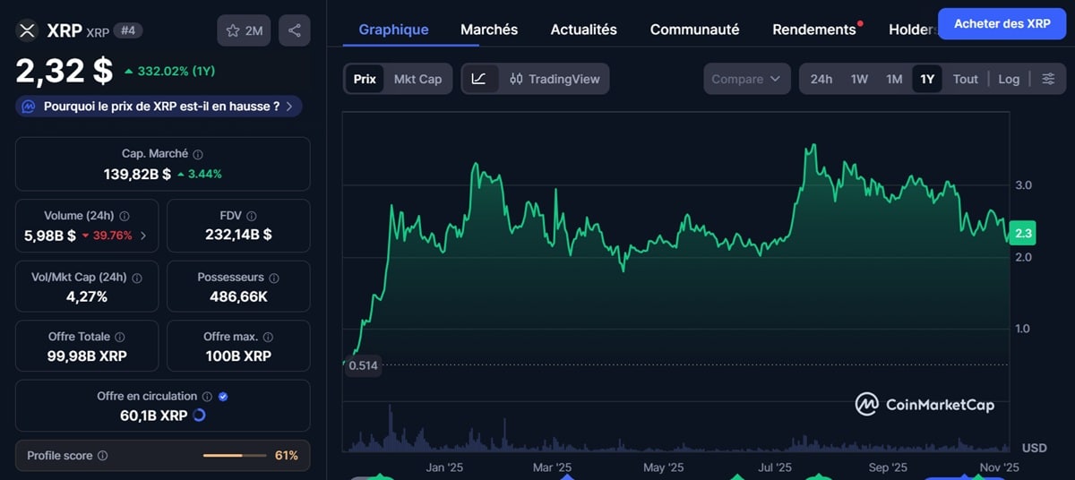Click the 60,1B XRP circulating value
The height and width of the screenshot is (480, 1075).
154,416
